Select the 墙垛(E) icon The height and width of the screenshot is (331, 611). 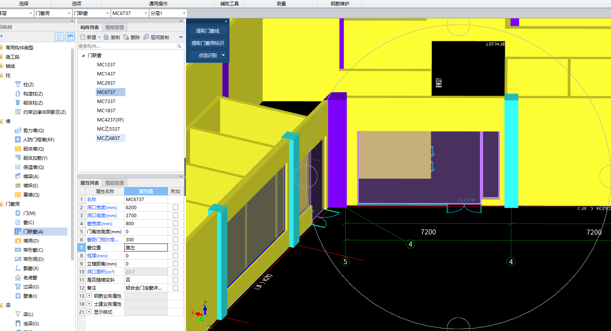(x=18, y=185)
